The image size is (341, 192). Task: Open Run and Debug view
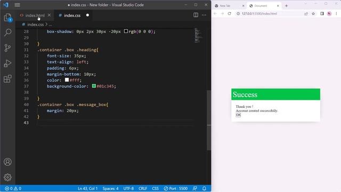coord(7,63)
